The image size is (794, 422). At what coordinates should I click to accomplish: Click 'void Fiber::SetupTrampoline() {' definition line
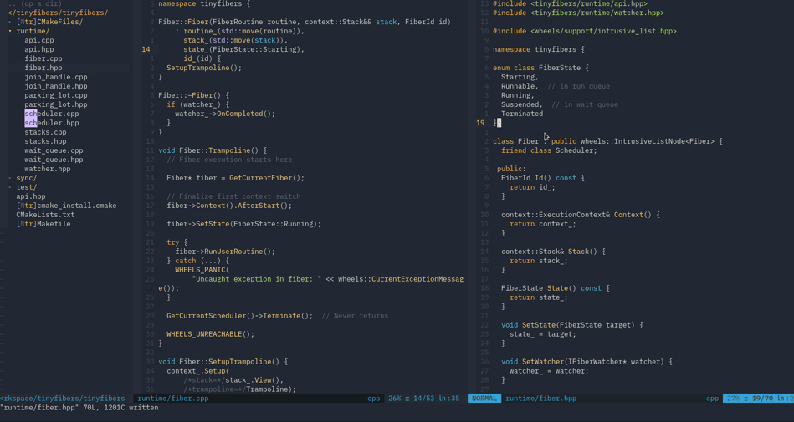223,362
